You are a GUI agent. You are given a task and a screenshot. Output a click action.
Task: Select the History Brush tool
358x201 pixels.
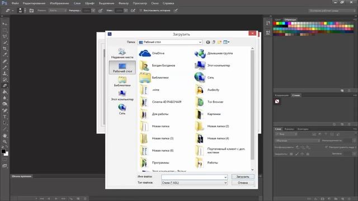[x=4, y=79]
